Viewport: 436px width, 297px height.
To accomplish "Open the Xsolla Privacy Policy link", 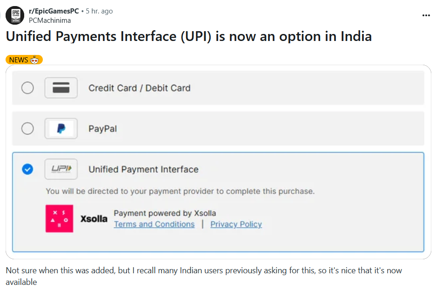I will coord(236,224).
